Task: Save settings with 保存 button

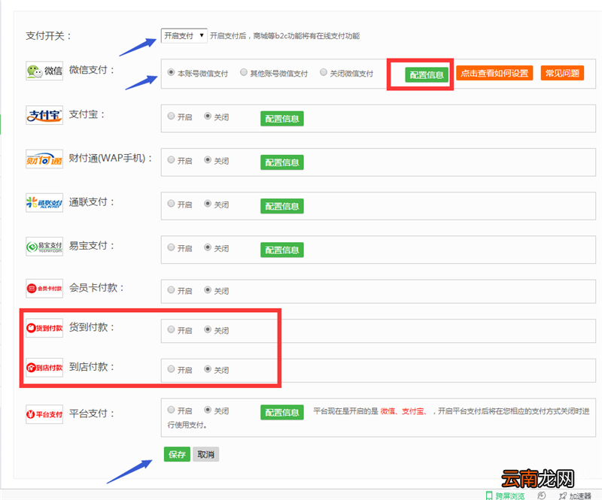Action: [177, 454]
